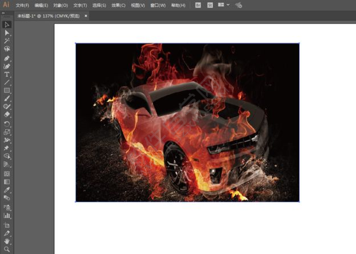Viewport: 356px width, 254px height.
Task: Select the Scale tool
Action: 7,132
